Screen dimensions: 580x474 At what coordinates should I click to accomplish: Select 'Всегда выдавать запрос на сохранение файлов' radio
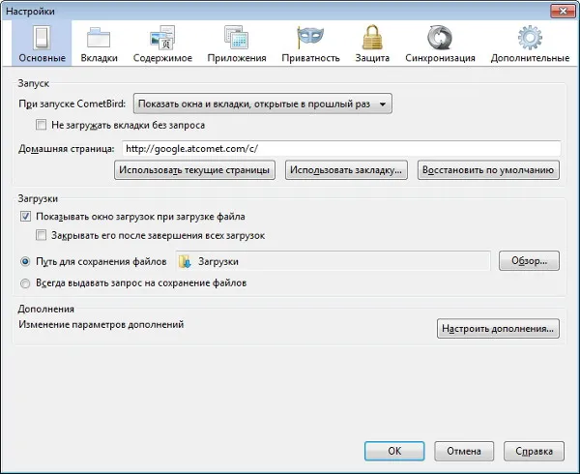[x=25, y=283]
